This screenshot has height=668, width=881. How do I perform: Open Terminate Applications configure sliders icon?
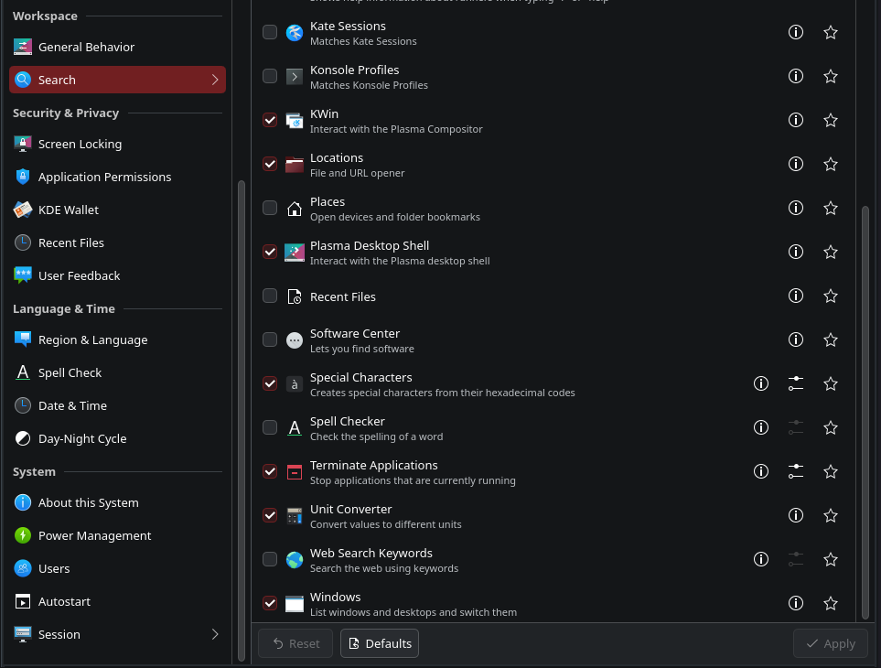796,471
